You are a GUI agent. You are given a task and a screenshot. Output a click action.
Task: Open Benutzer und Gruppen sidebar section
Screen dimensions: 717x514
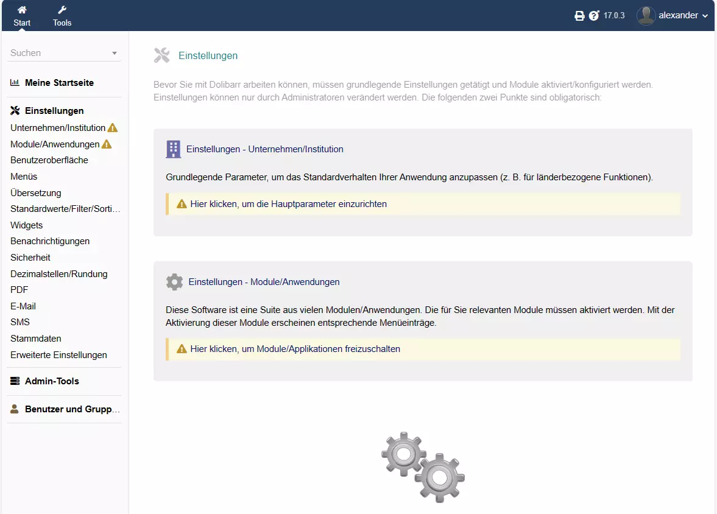[72, 409]
